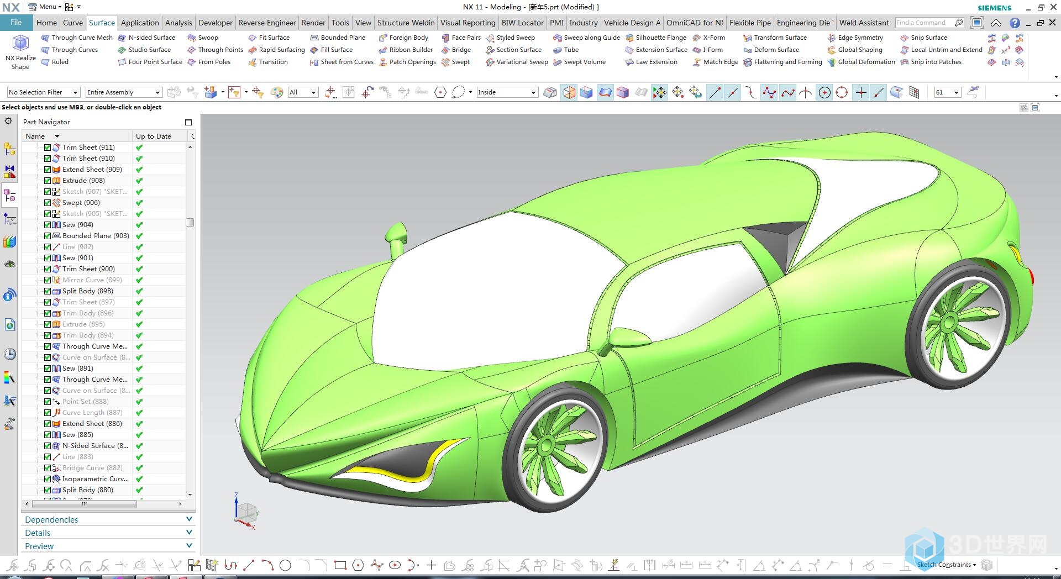This screenshot has height=579, width=1061.
Task: Open Sweep along Guide command
Action: click(586, 38)
